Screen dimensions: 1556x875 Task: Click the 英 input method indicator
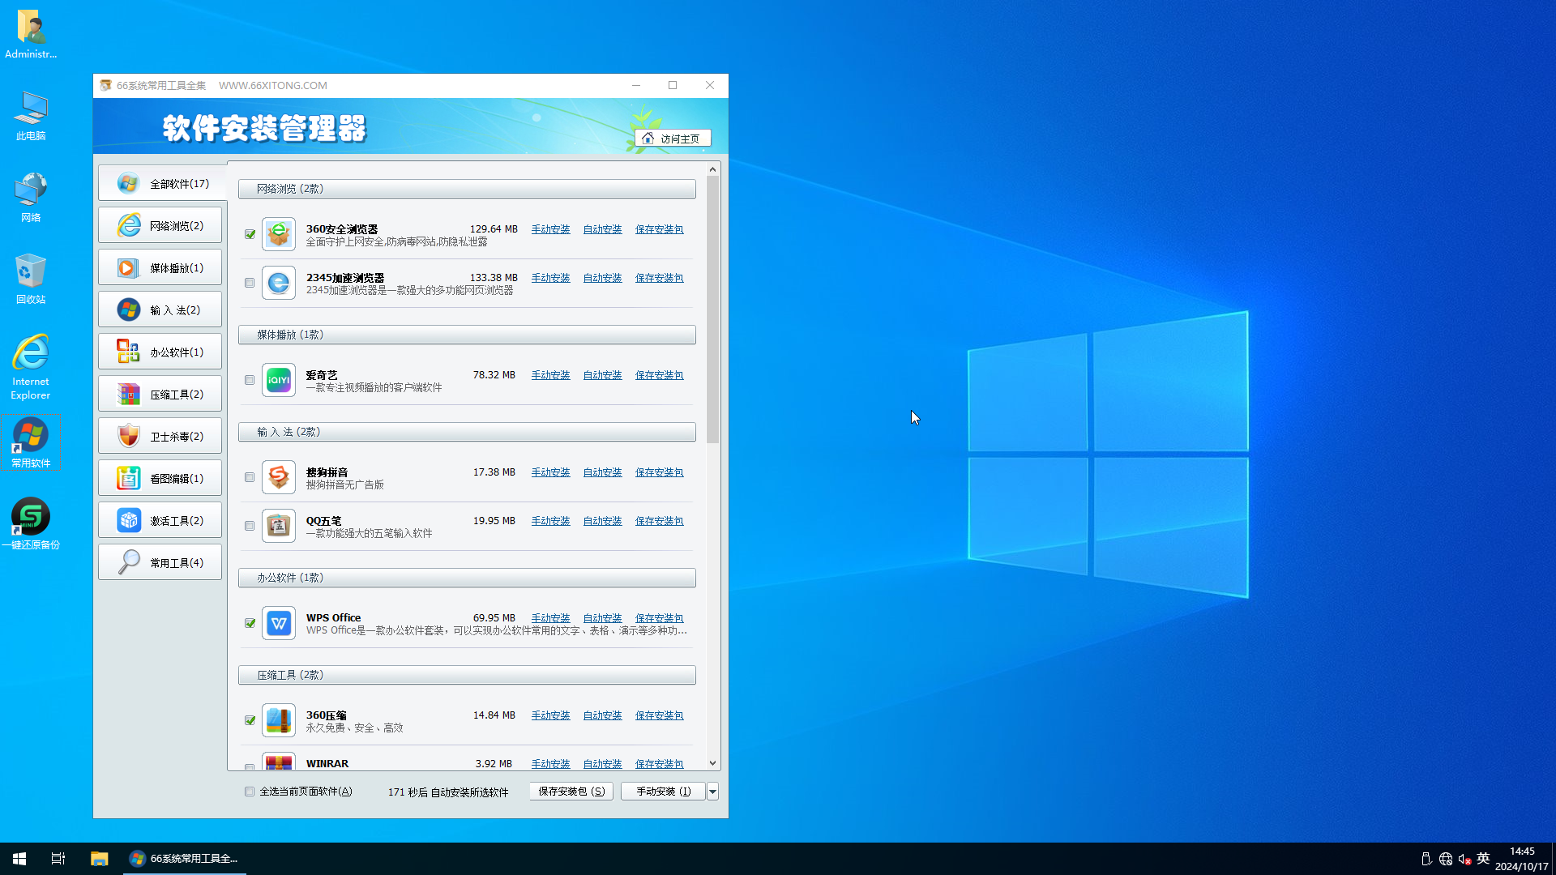click(1483, 859)
